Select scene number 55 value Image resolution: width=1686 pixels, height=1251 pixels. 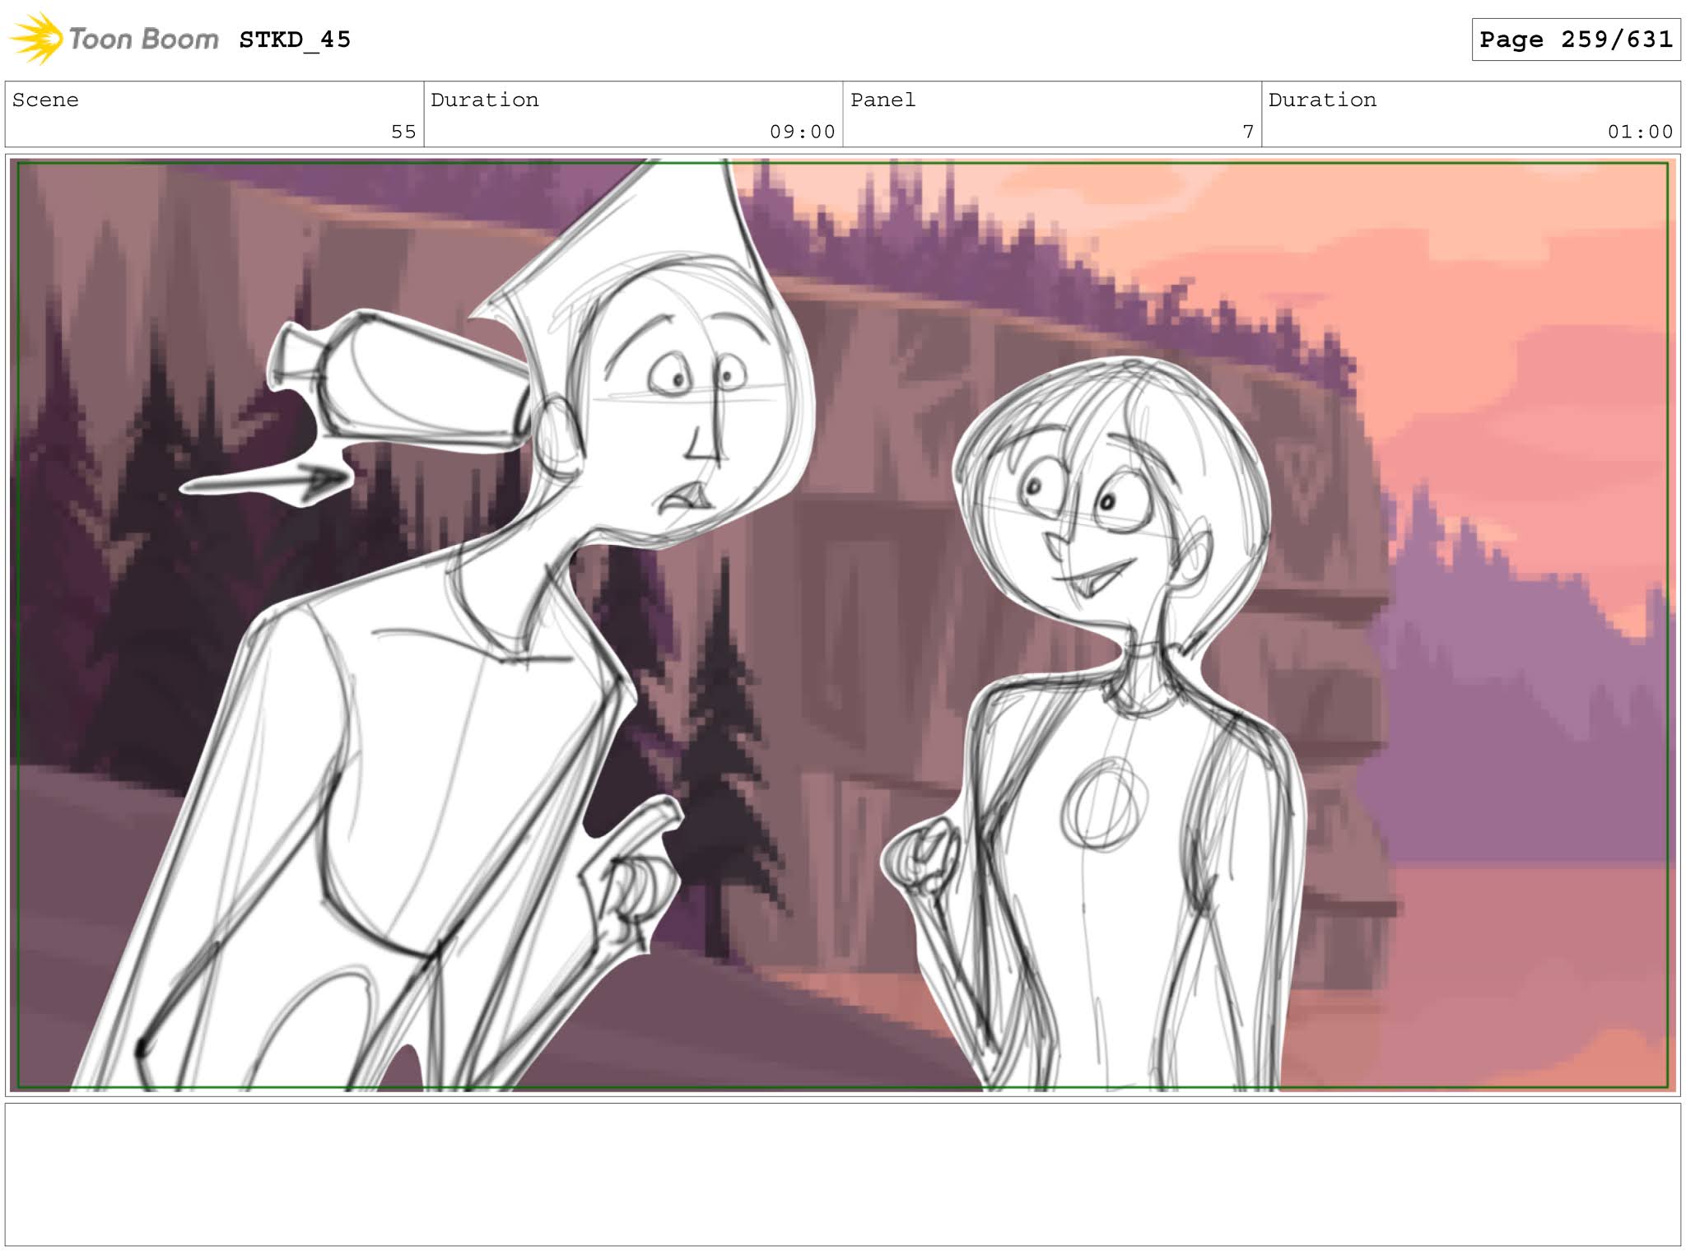click(403, 132)
